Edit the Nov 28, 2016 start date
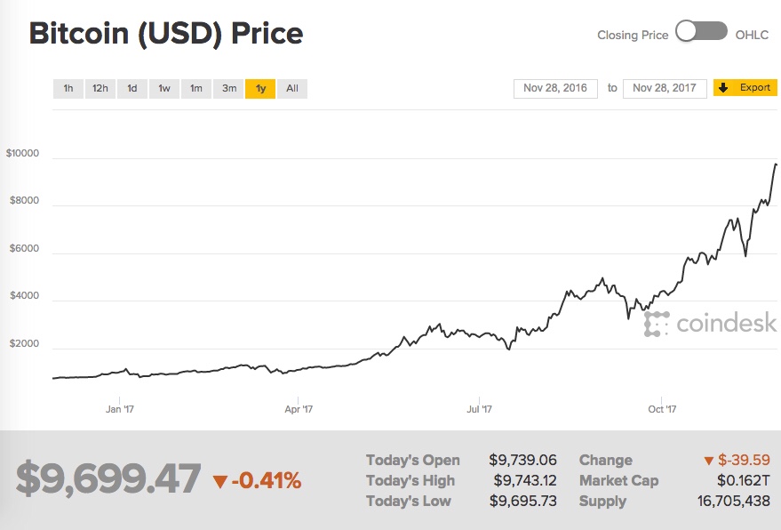The image size is (781, 530). [555, 88]
